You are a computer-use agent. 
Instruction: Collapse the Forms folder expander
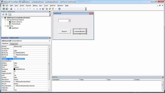[5, 26]
